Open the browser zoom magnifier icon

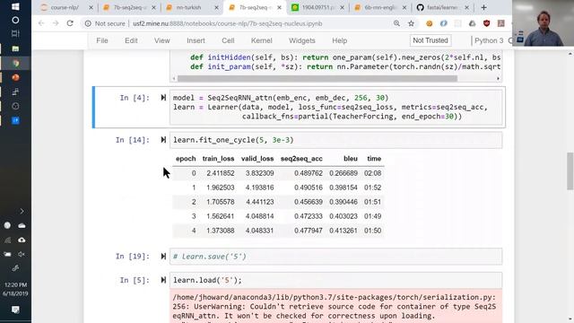(x=396, y=23)
